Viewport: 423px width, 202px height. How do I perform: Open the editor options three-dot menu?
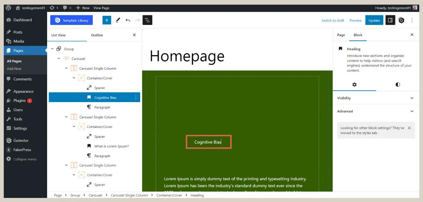[x=412, y=20]
